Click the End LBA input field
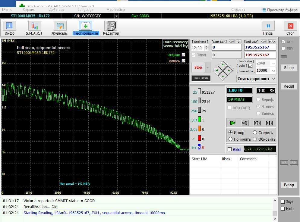Image resolution: width=300 pixels, height=222 pixels. click(x=260, y=47)
